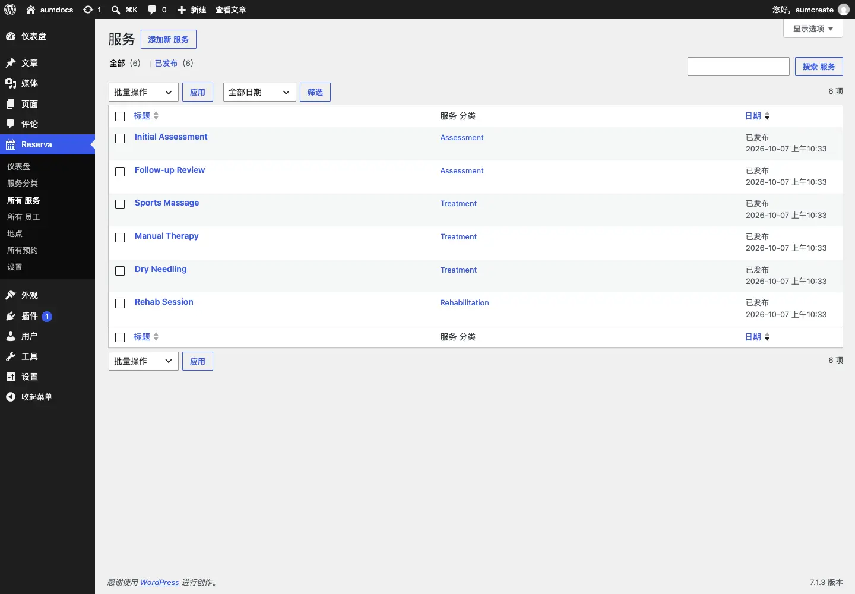Click the search magnifier icon in the admin bar
This screenshot has width=855, height=594.
click(116, 10)
